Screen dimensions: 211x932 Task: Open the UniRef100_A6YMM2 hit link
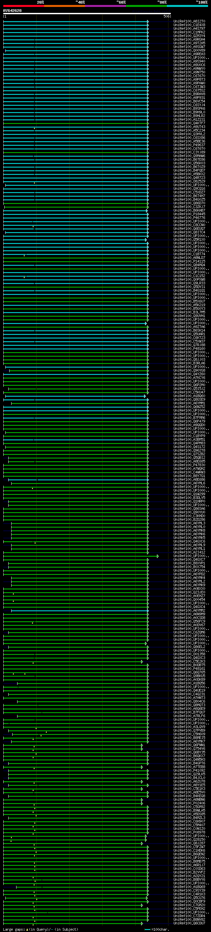[x=189, y=611]
